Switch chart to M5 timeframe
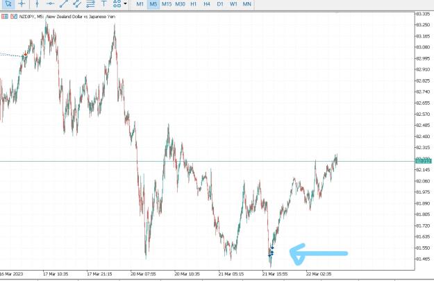 pyautogui.click(x=153, y=4)
